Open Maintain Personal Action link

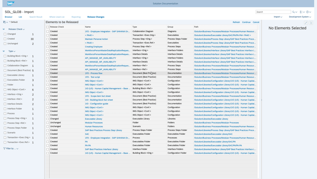pyautogui.click(x=96, y=39)
